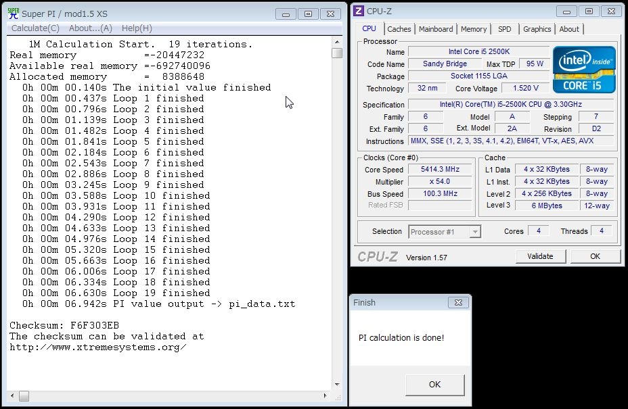
Task: Open the Memory tab in CPU-Z
Action: click(x=474, y=29)
